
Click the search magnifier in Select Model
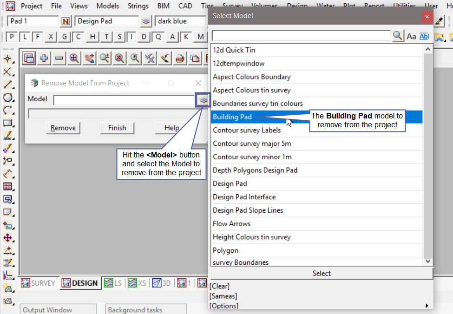click(x=398, y=36)
